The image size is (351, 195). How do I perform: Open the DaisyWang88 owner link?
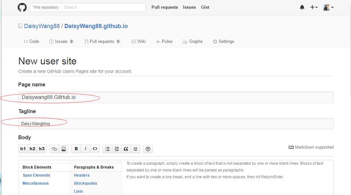[42, 26]
